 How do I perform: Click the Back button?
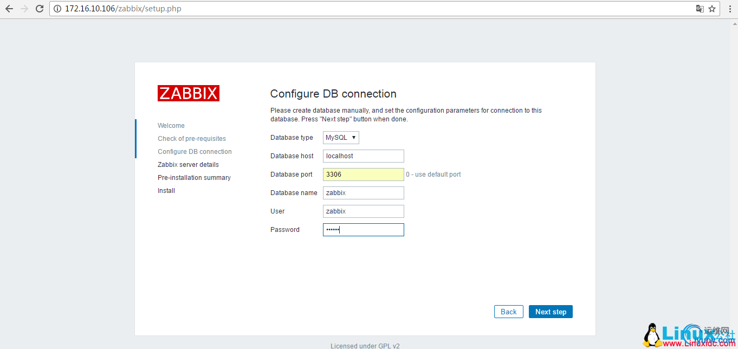(x=508, y=312)
